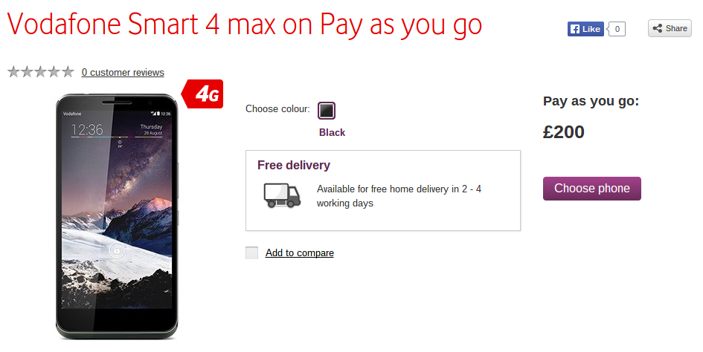Click the Free delivery heading
Image resolution: width=703 pixels, height=352 pixels.
coord(294,166)
